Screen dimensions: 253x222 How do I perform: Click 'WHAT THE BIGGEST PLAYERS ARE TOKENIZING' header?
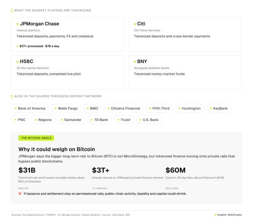click(53, 10)
